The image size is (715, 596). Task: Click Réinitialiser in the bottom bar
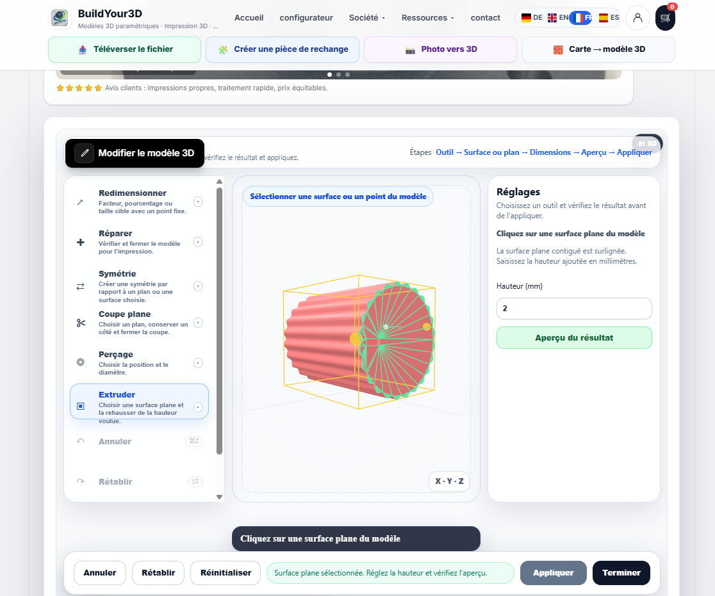click(226, 573)
